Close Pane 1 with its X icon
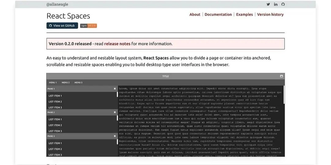The width and height of the screenshot is (331, 165). coord(115,89)
